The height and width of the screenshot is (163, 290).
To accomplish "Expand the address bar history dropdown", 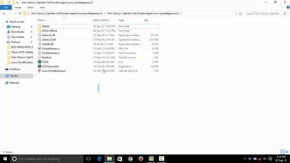I will [x=236, y=14].
